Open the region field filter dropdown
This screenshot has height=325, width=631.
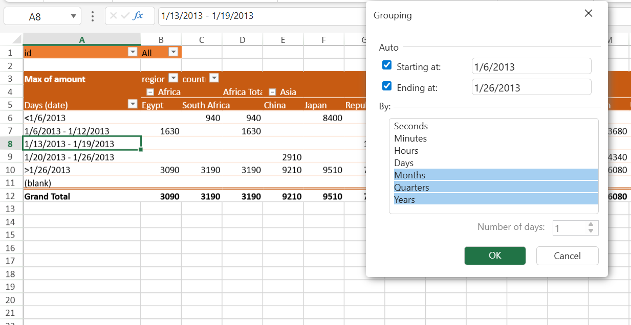tap(173, 79)
